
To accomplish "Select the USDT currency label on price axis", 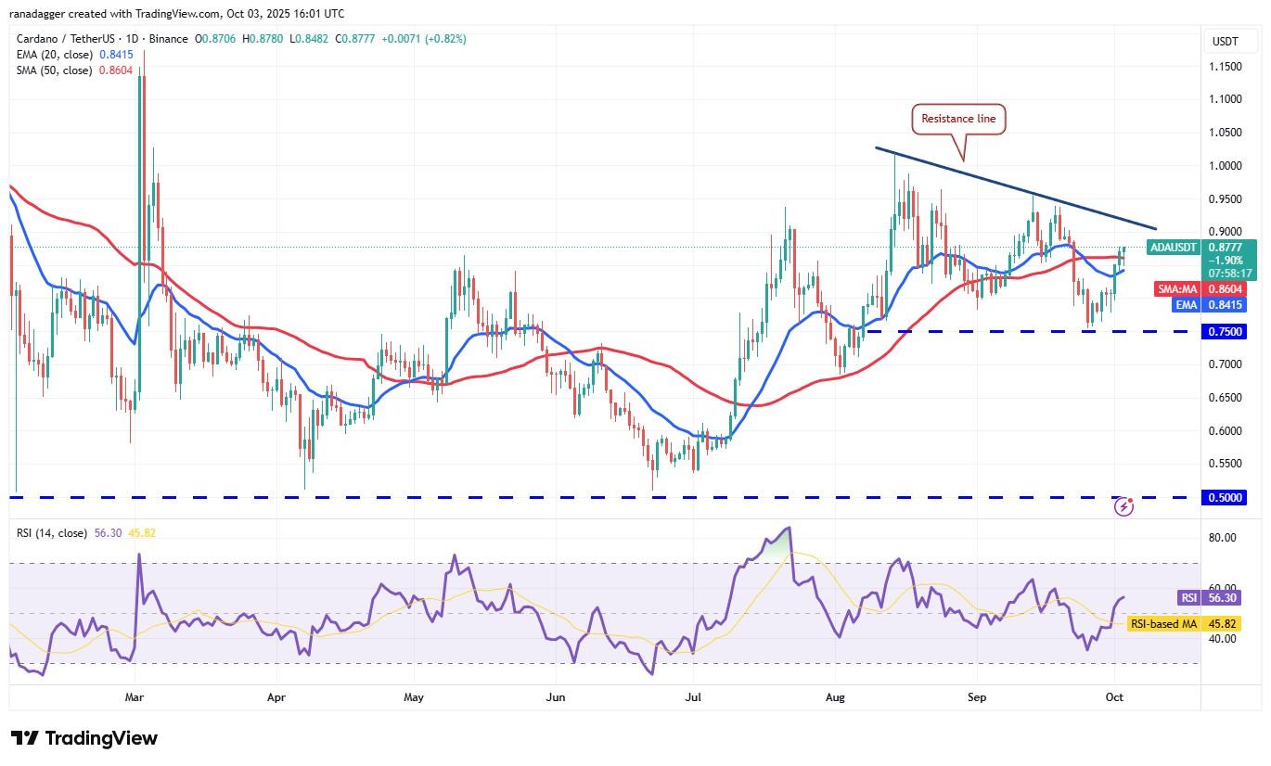I will click(1225, 42).
